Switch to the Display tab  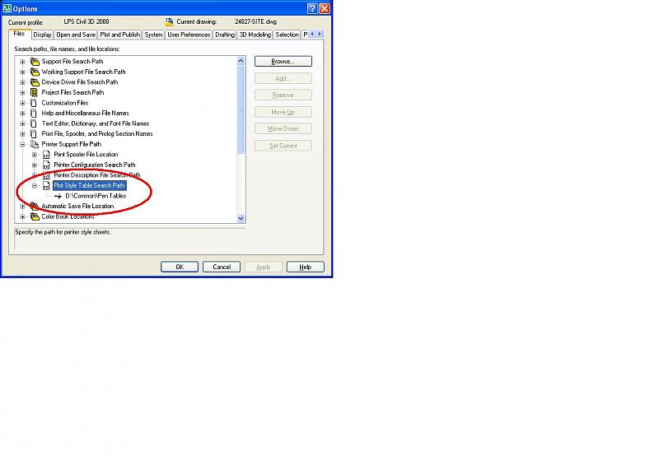click(x=42, y=35)
